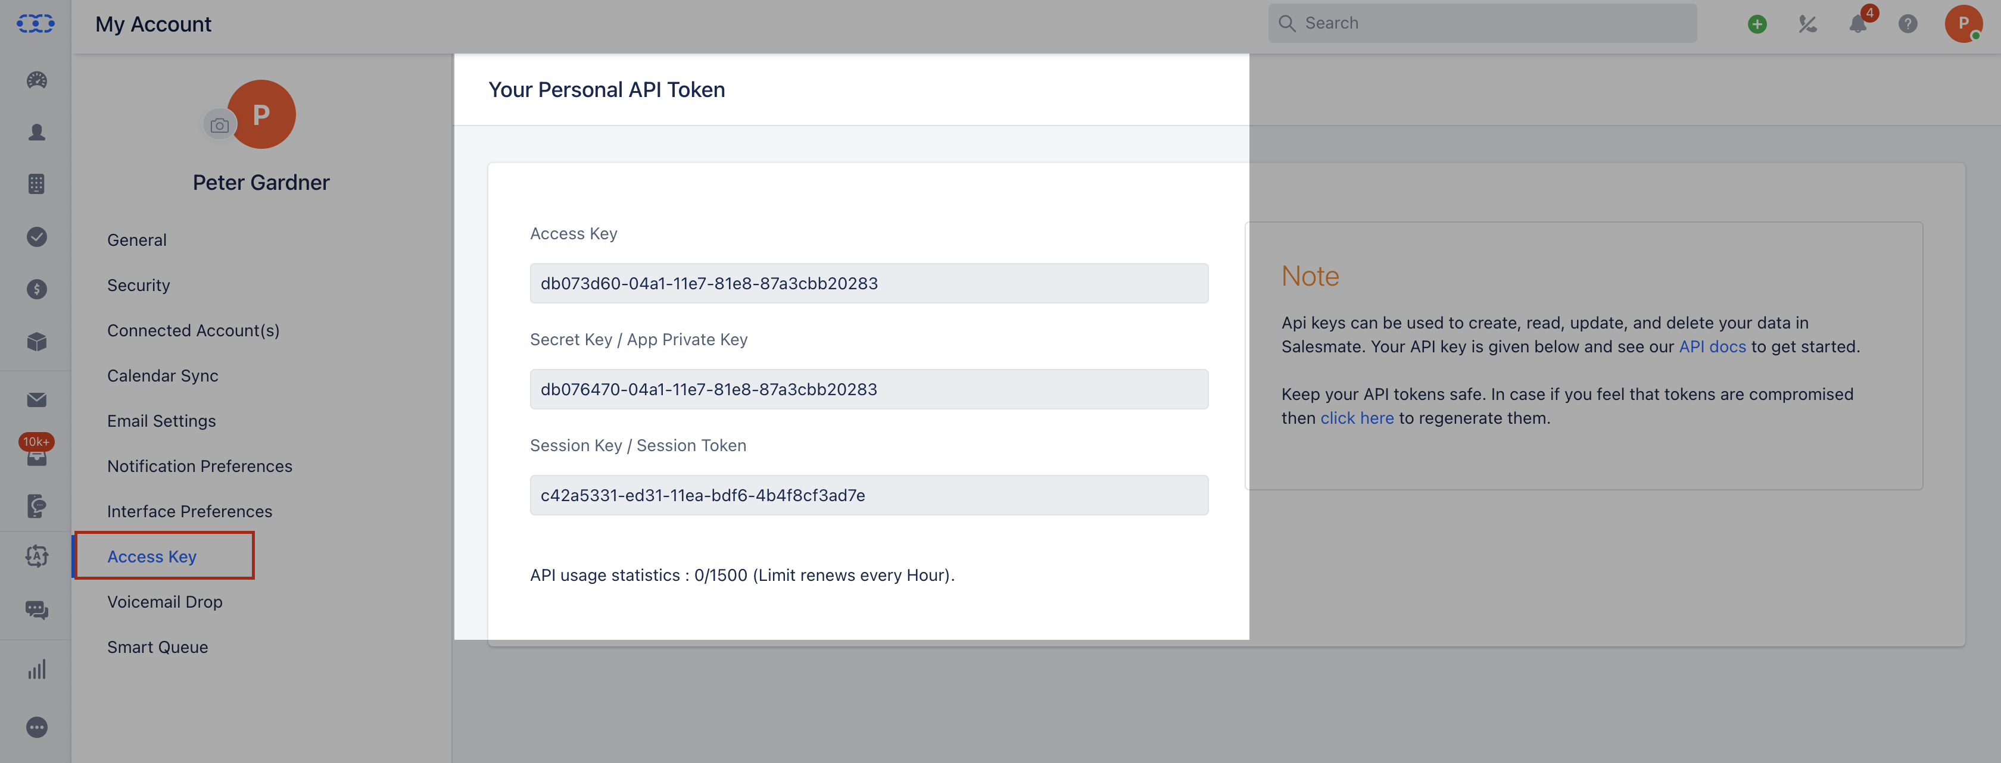This screenshot has width=2001, height=763.
Task: Open Connected Account(s) menu item
Action: point(194,330)
